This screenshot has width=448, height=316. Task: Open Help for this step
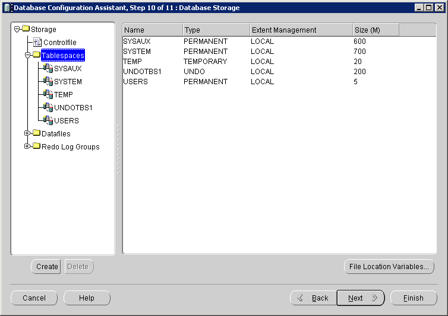click(x=87, y=298)
